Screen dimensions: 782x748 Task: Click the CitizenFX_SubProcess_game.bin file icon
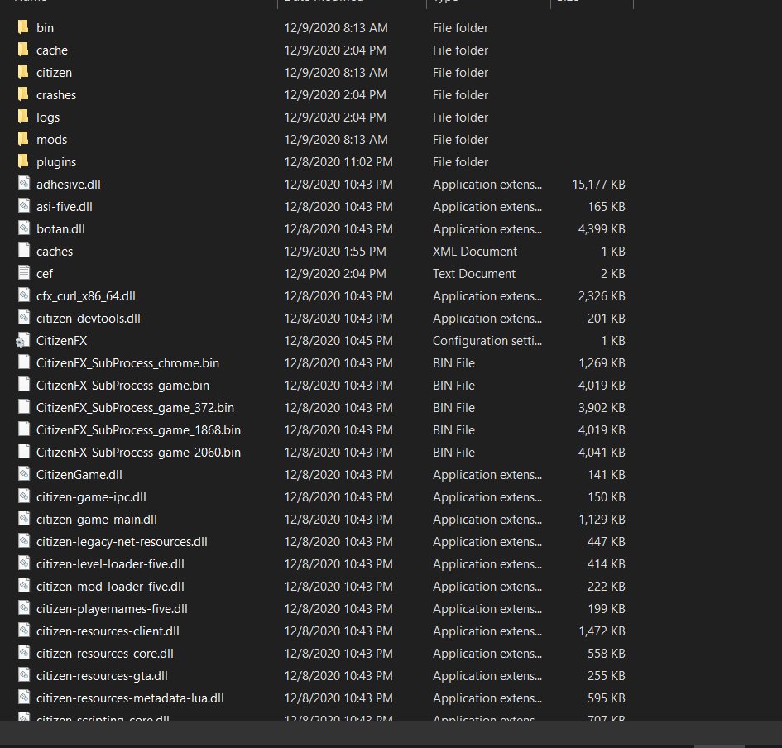(x=23, y=385)
